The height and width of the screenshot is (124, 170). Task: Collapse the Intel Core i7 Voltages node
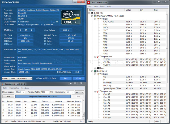pyautogui.click(x=95, y=74)
